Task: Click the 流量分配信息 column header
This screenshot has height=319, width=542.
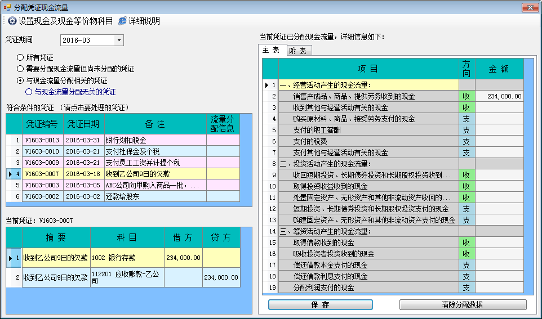Action: coord(223,124)
